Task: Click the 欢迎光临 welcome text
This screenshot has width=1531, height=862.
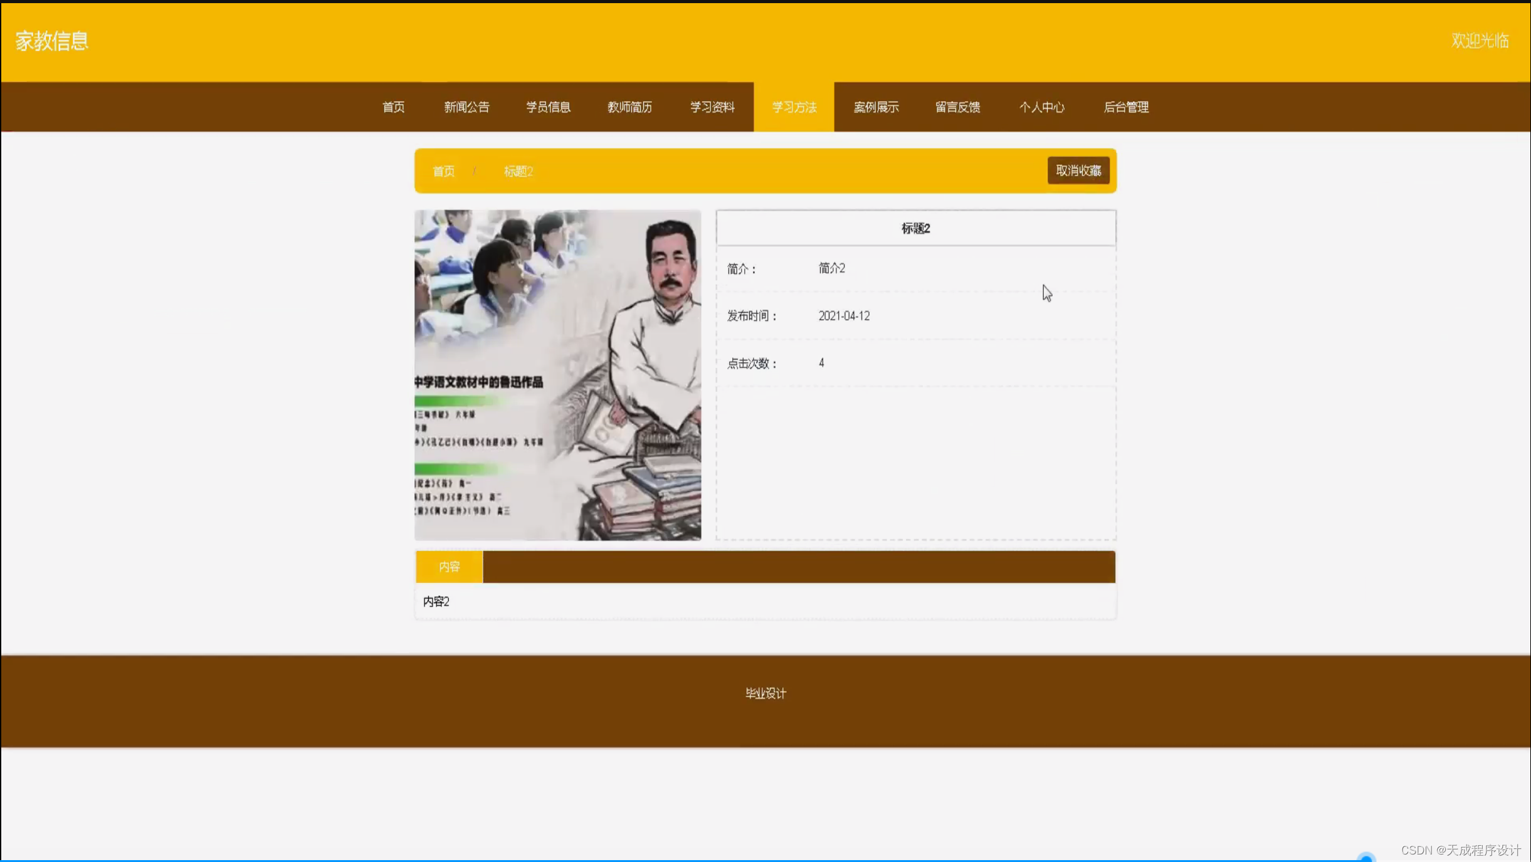Action: [x=1480, y=40]
